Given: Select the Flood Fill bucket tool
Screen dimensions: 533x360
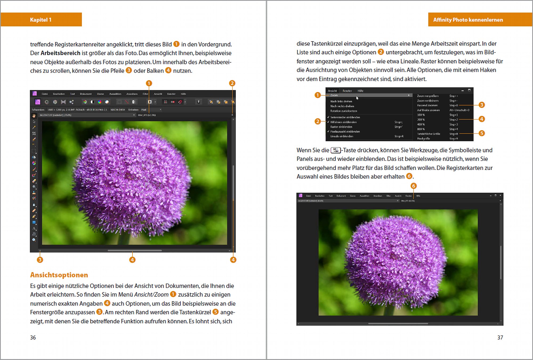Looking at the screenshot, I should 34,157.
